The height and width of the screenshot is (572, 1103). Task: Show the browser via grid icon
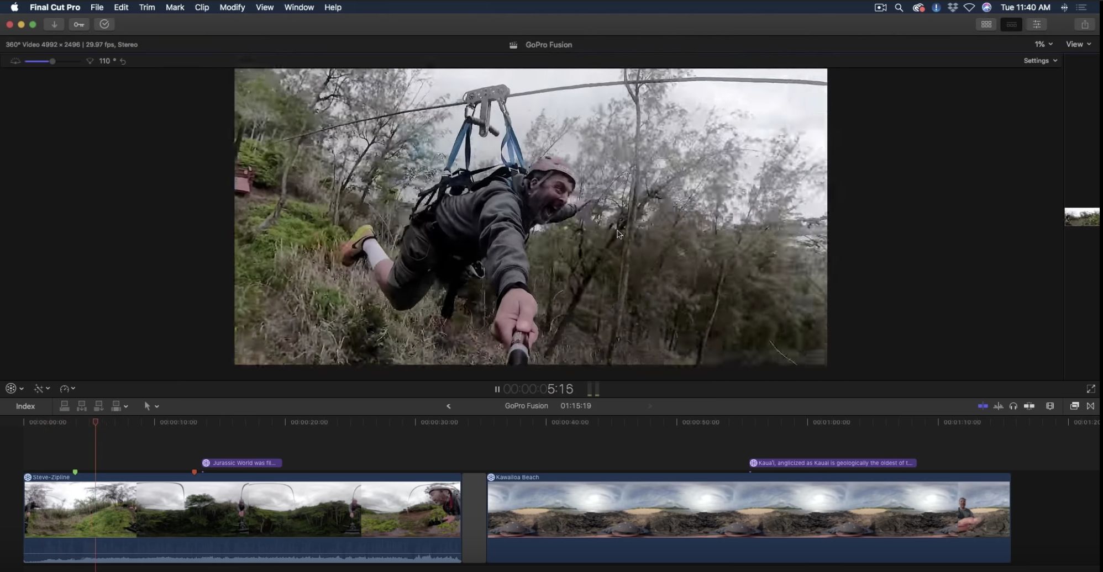tap(986, 24)
